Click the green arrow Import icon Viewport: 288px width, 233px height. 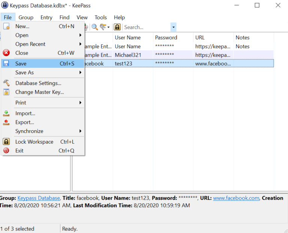(6, 113)
